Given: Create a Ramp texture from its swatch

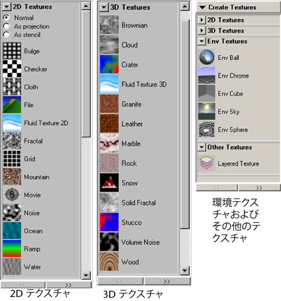Looking at the screenshot, I should coord(12,249).
